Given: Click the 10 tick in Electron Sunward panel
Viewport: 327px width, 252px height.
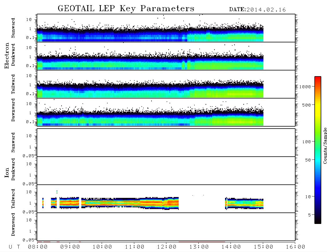Looking at the screenshot, I should 29,19.
